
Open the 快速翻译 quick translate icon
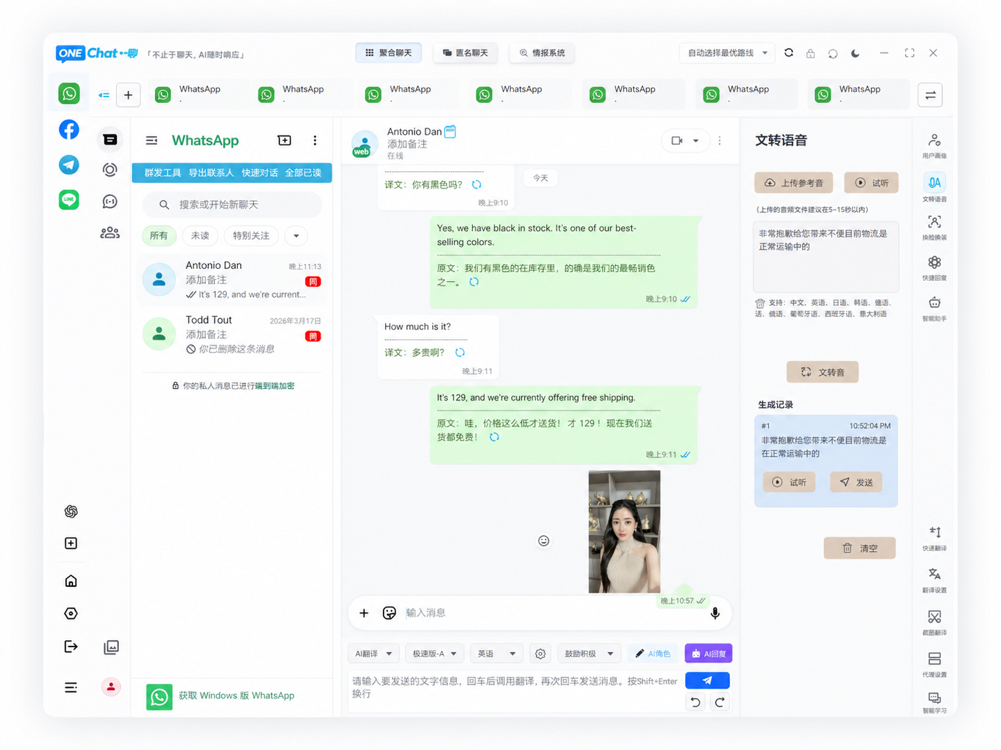[x=935, y=537]
